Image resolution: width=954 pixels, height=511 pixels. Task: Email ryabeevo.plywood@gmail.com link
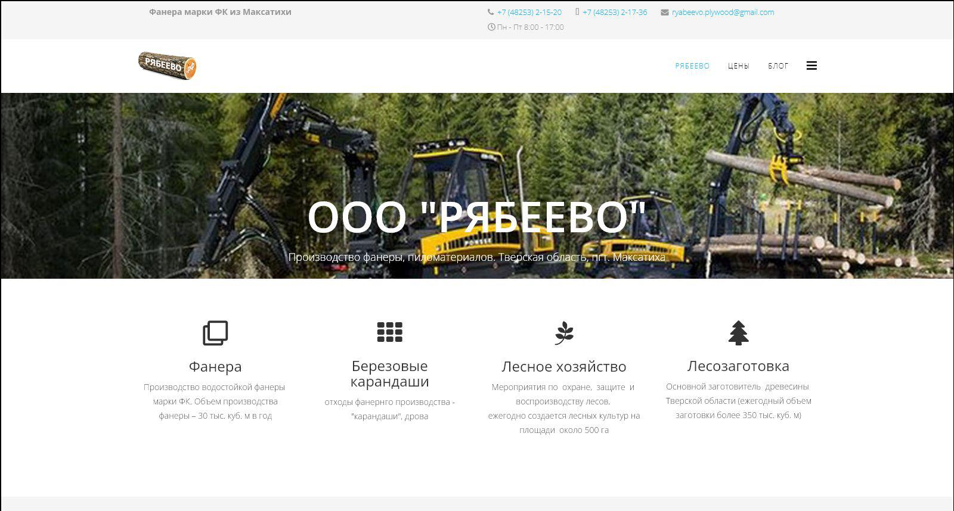coord(723,13)
